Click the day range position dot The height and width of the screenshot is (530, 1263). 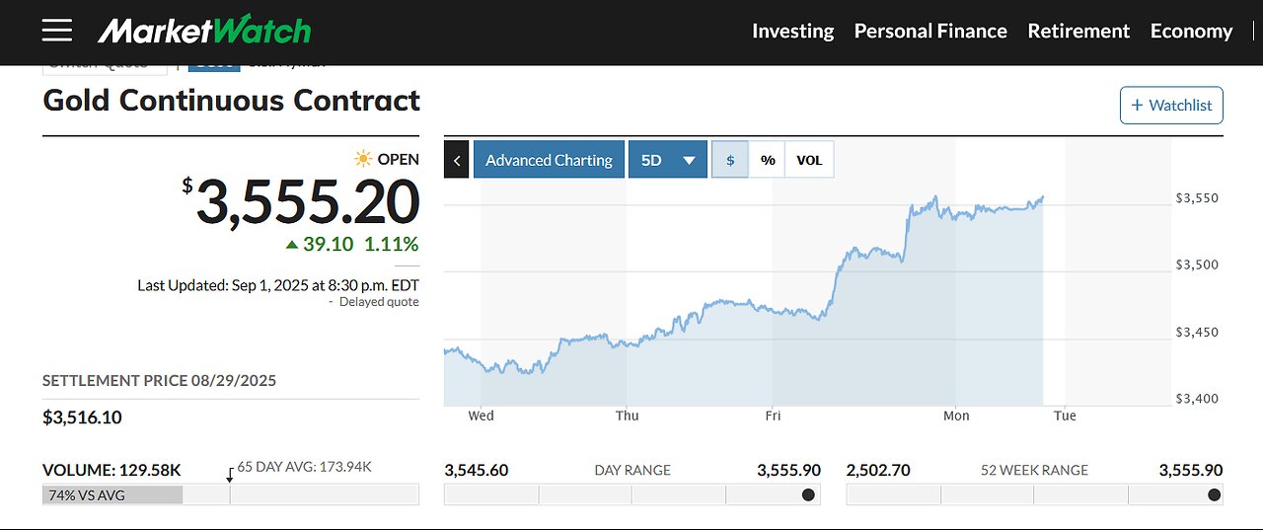pos(809,494)
